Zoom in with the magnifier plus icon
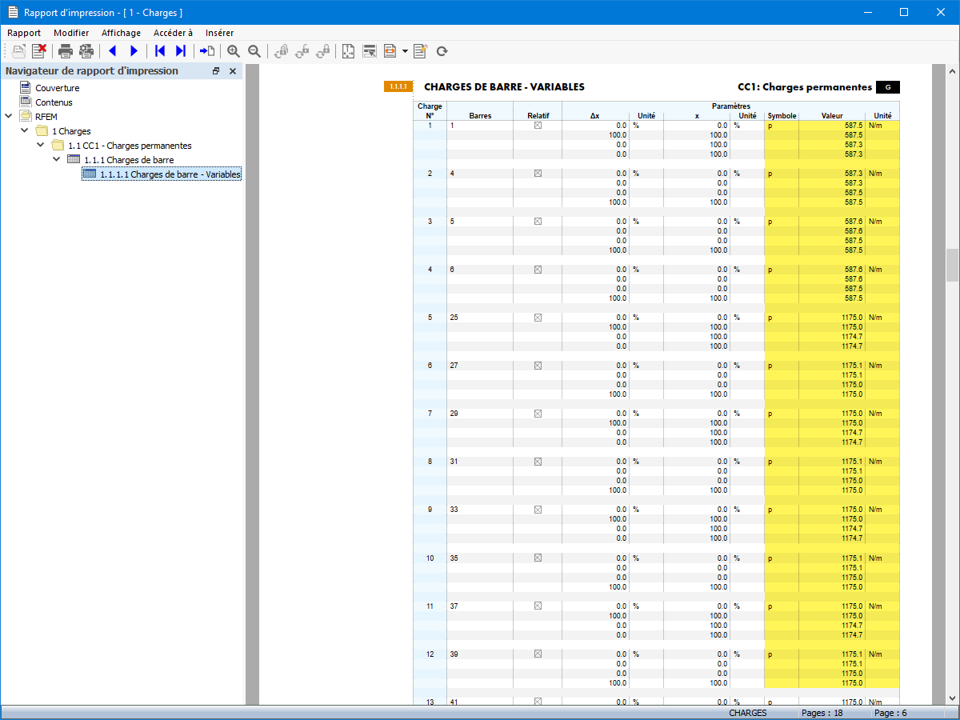The height and width of the screenshot is (720, 960). 234,51
